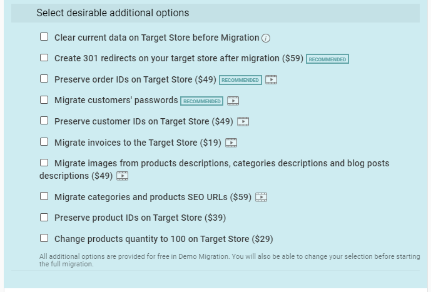This screenshot has width=431, height=292.
Task: Watch video for Migrate invoices option
Action: (231, 143)
